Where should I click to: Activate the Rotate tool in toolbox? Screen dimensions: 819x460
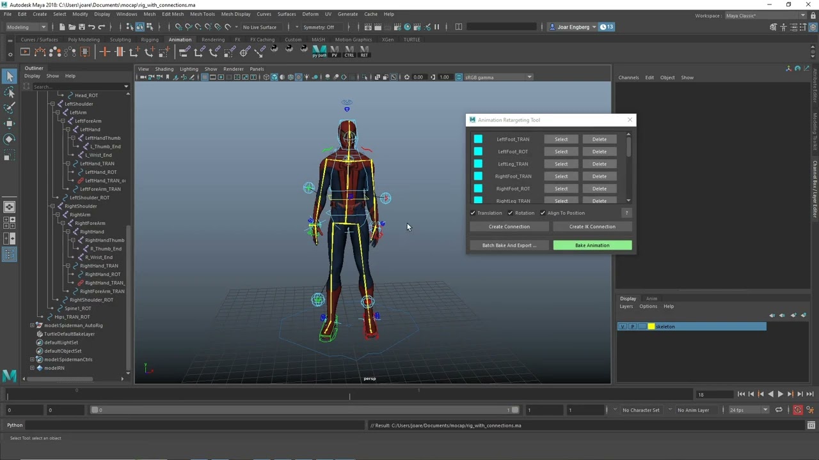tap(10, 139)
